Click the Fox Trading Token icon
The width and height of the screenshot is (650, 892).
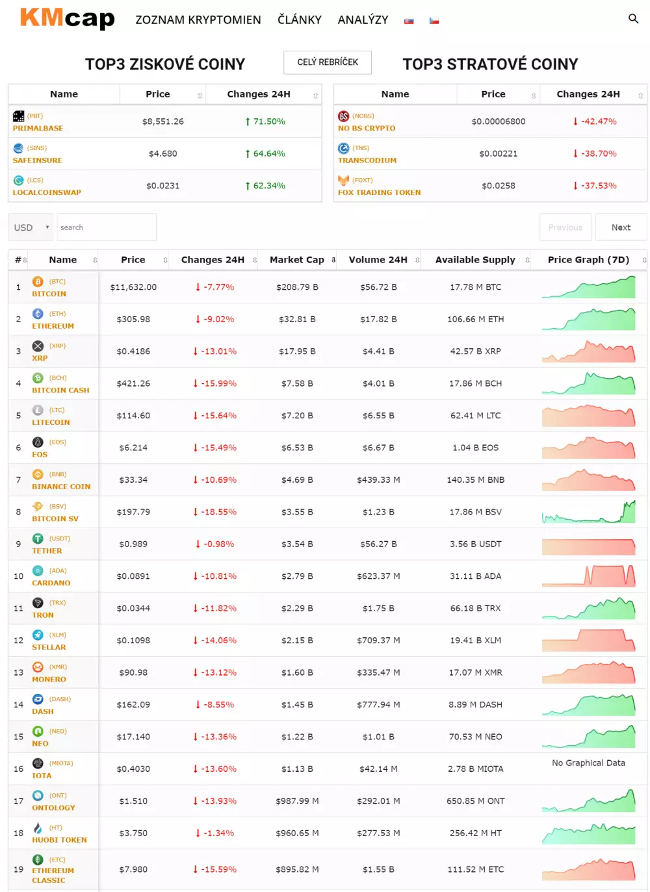(x=343, y=180)
